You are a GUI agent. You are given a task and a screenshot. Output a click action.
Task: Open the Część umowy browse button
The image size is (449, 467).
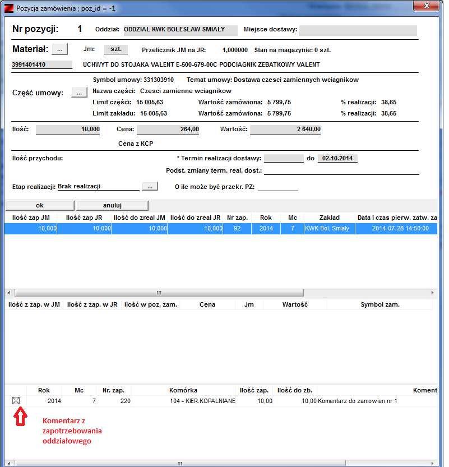click(79, 93)
